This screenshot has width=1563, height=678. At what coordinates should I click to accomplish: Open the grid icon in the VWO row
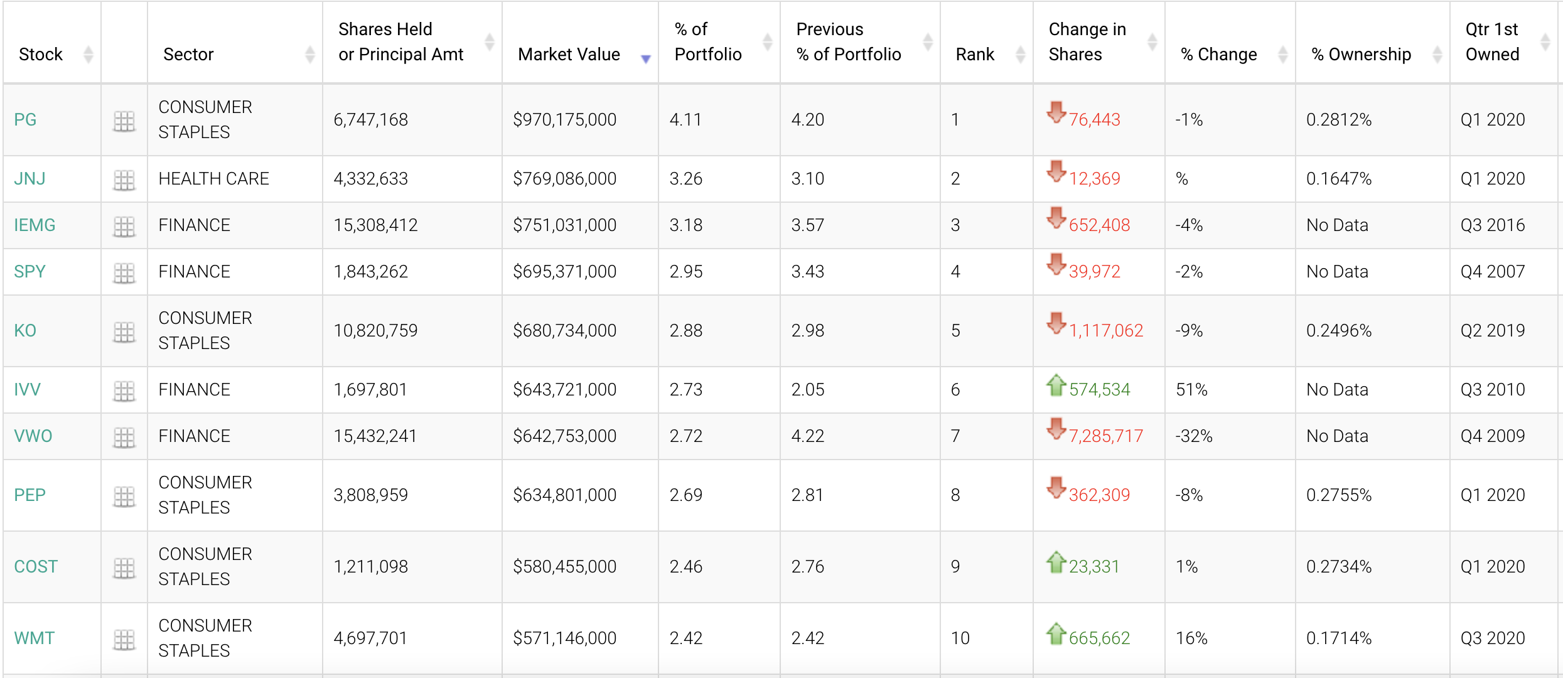(124, 438)
